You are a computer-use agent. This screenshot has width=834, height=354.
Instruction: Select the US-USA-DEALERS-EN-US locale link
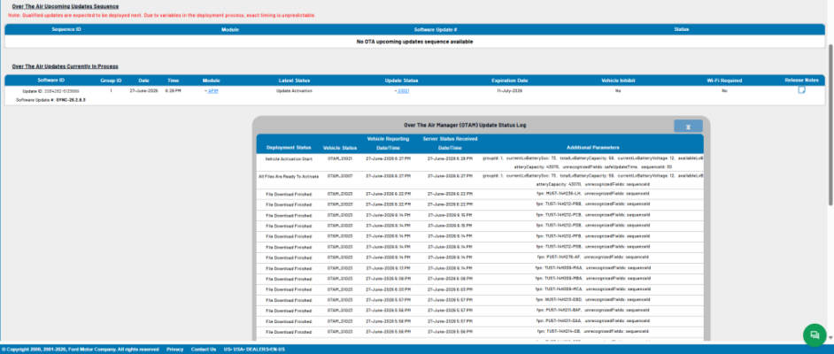tap(254, 350)
